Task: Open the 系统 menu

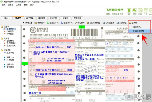Action: click(4, 5)
